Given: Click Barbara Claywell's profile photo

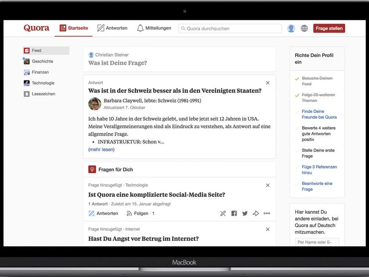Looking at the screenshot, I should click(x=94, y=104).
